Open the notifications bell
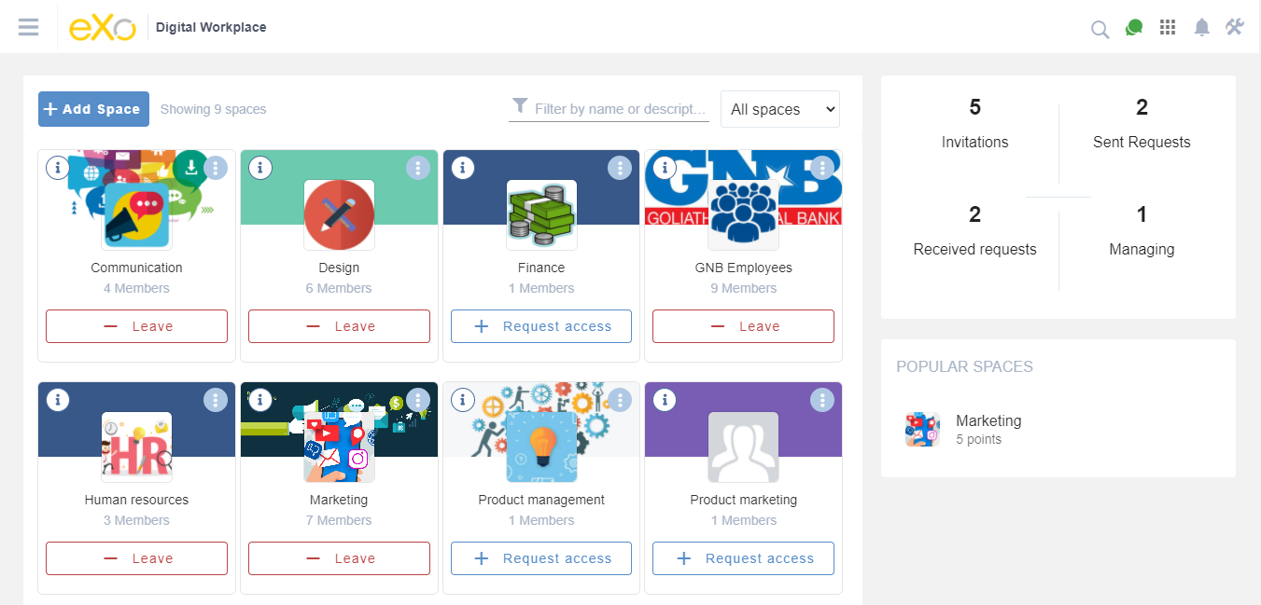1261x605 pixels. (x=1201, y=28)
